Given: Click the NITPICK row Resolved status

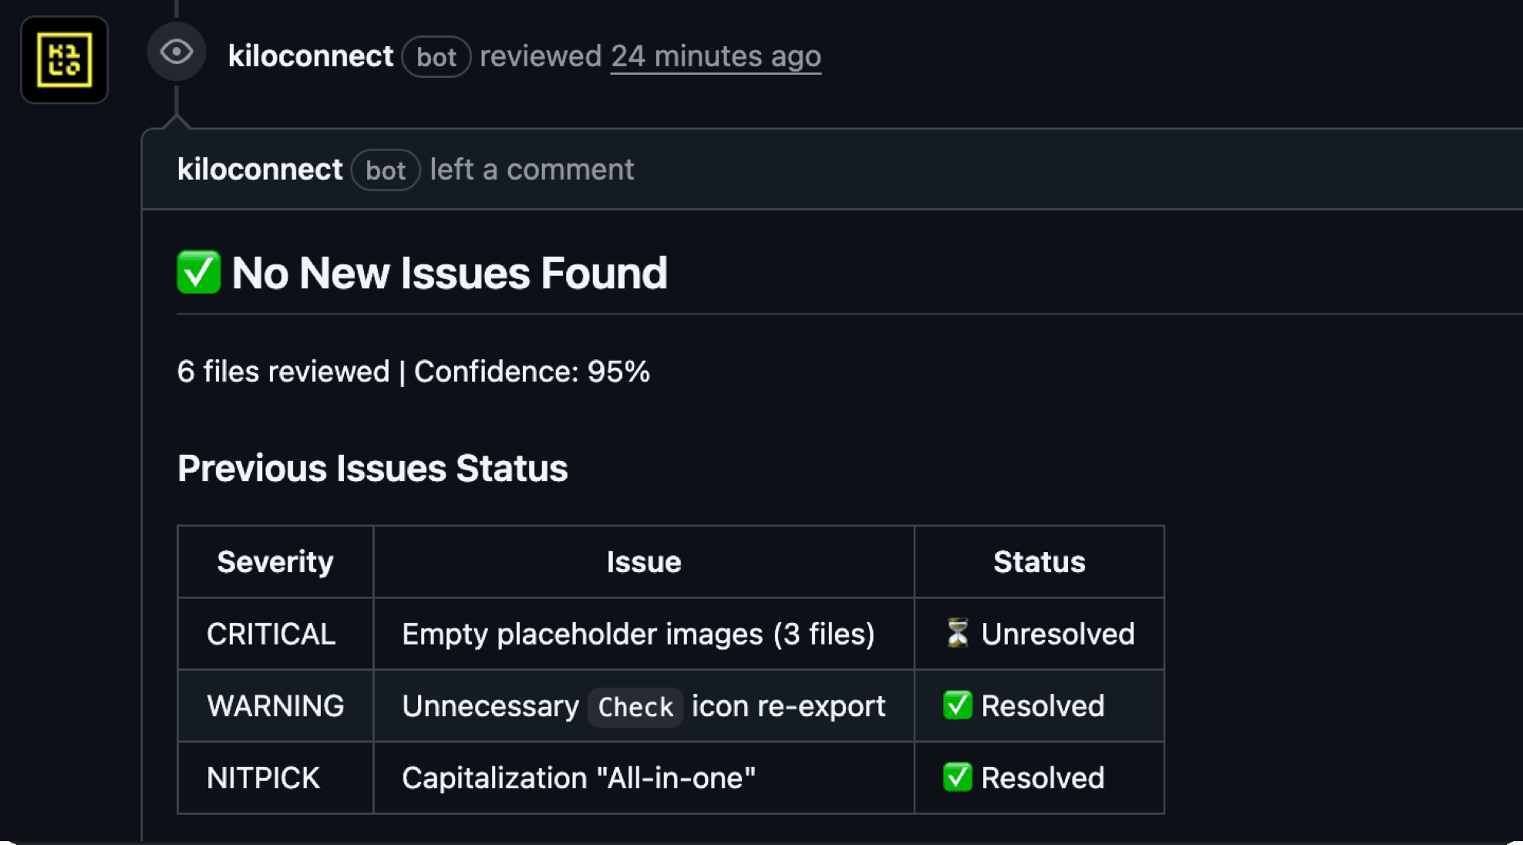Looking at the screenshot, I should click(1043, 778).
